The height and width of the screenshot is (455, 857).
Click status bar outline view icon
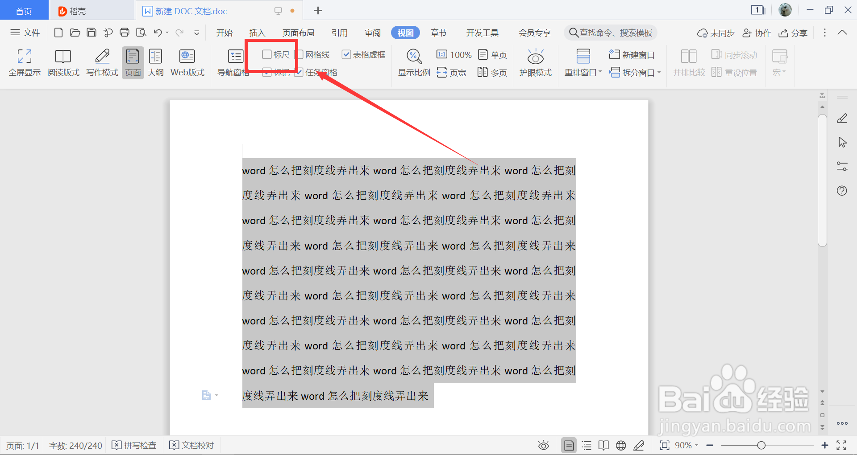pyautogui.click(x=587, y=445)
